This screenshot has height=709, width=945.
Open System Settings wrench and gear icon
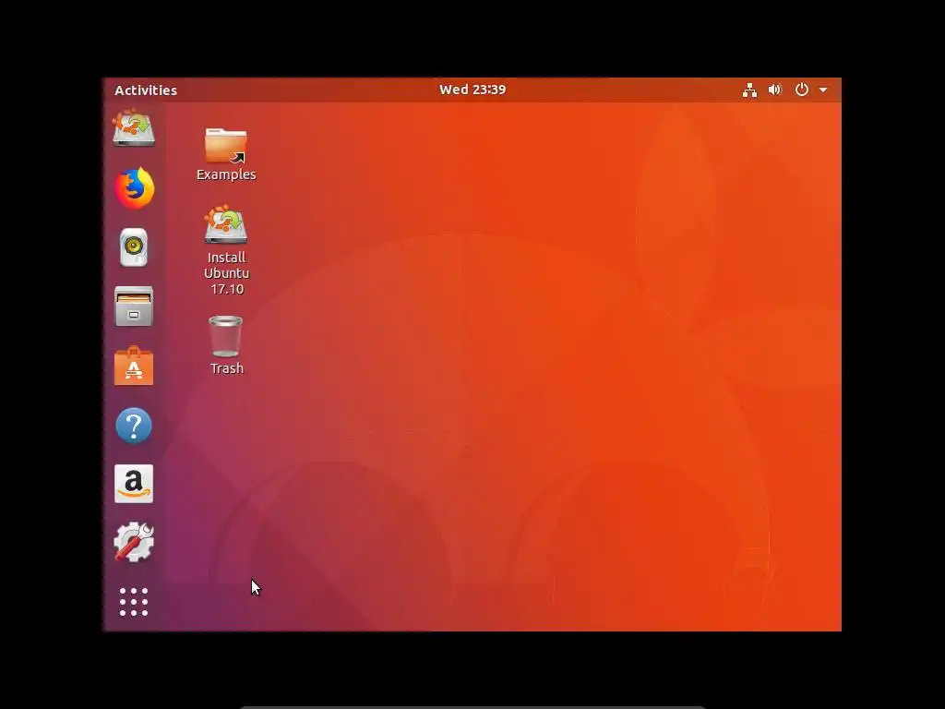(x=134, y=542)
